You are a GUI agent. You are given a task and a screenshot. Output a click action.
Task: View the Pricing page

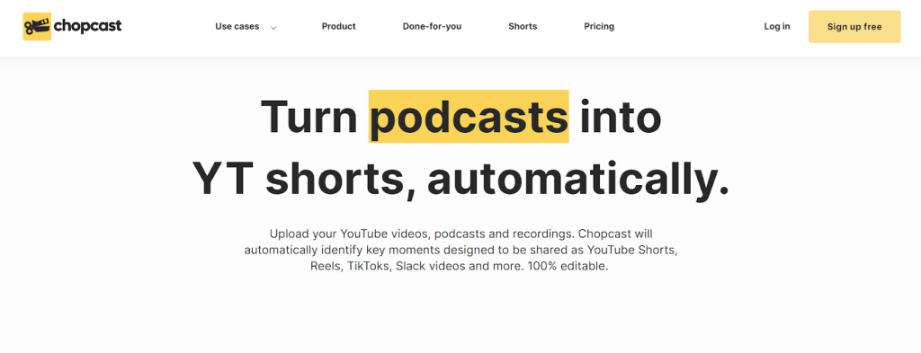[599, 26]
